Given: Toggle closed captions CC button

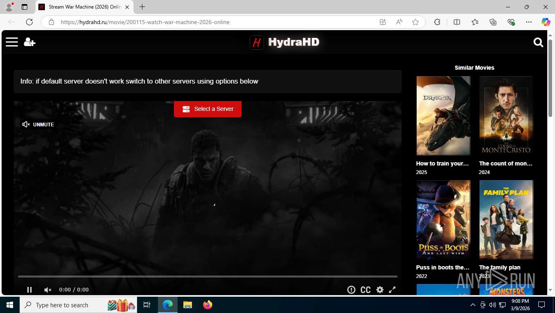Looking at the screenshot, I should tap(366, 290).
